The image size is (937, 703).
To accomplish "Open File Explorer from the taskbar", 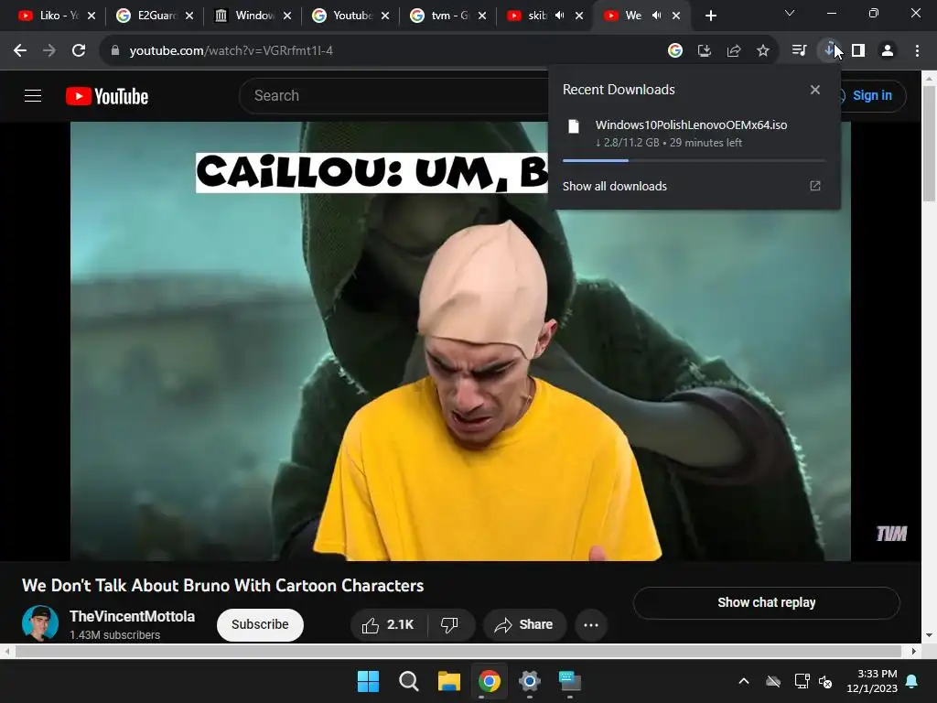I will pyautogui.click(x=448, y=681).
